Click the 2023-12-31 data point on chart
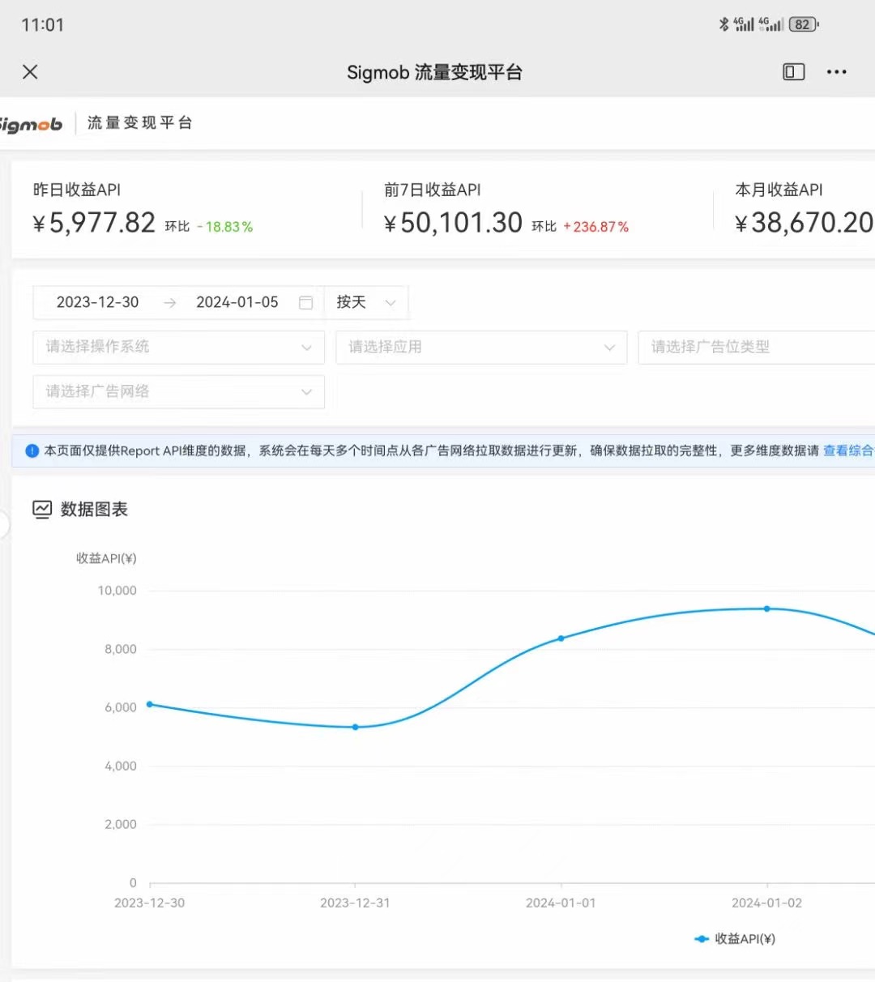875x982 pixels. click(x=355, y=727)
